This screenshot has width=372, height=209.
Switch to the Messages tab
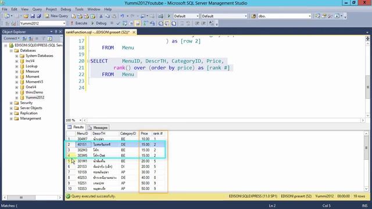click(98, 128)
